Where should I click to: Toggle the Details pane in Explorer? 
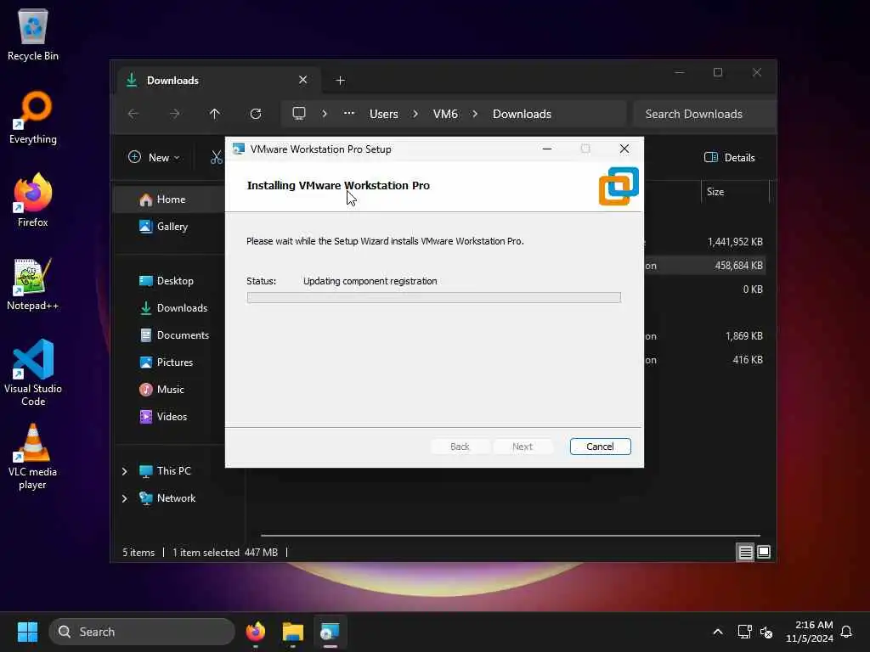tap(730, 157)
